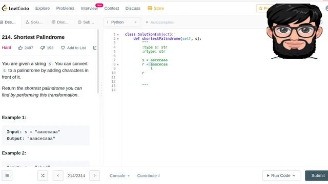Click the share problem icon
Image resolution: width=328 pixels, height=184 pixels.
point(95,48)
